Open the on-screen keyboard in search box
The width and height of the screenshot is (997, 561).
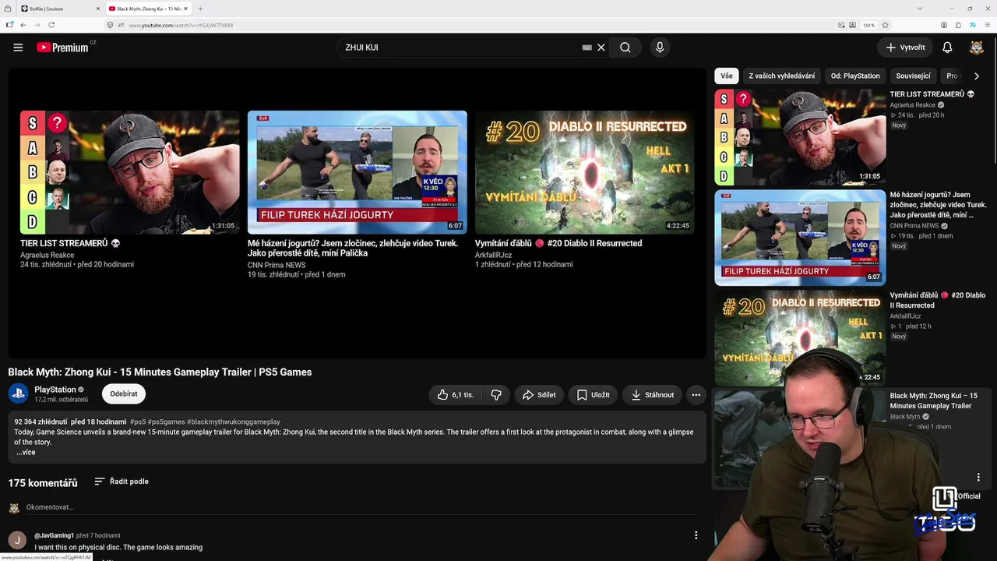(x=587, y=48)
